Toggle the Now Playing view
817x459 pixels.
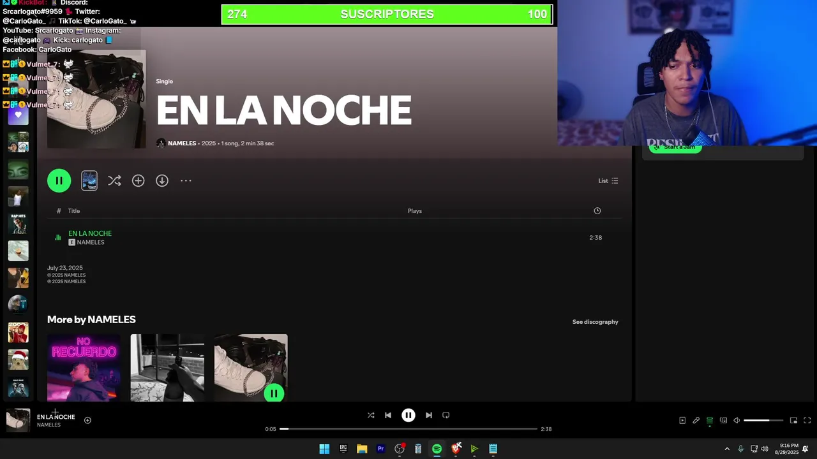[x=682, y=420]
